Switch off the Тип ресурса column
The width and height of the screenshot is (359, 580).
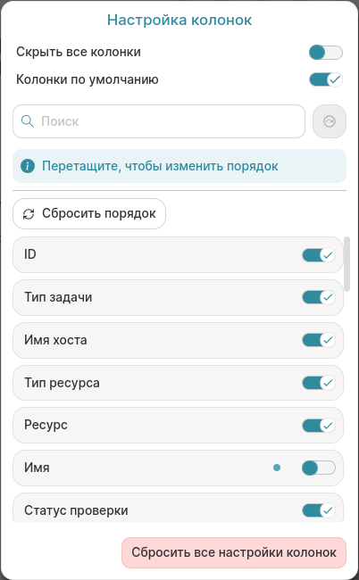tap(319, 383)
